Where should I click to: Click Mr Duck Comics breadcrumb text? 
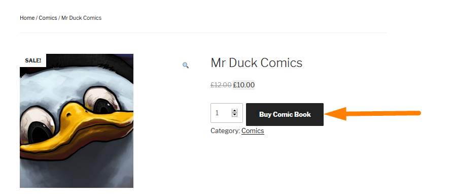(82, 18)
